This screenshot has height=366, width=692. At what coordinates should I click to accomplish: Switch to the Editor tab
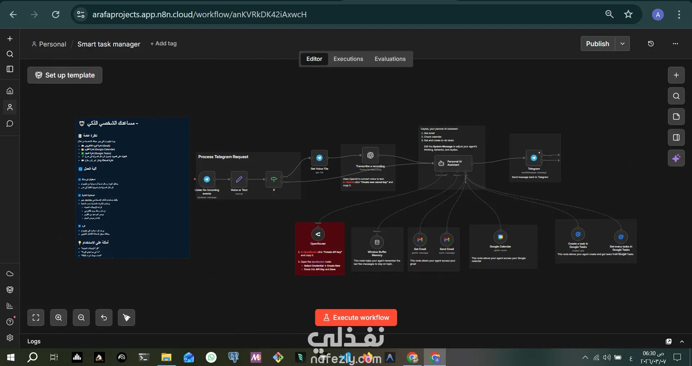pos(314,59)
